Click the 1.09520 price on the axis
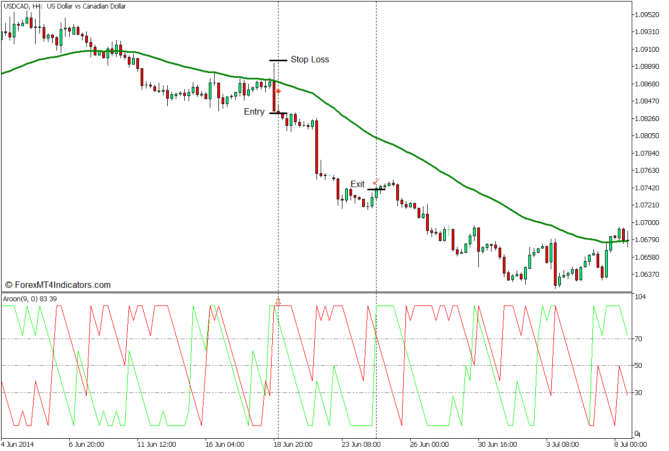The image size is (669, 451). click(x=648, y=14)
